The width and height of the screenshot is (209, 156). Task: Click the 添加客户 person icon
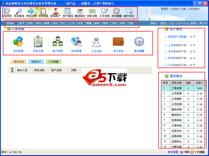pyautogui.click(x=56, y=11)
